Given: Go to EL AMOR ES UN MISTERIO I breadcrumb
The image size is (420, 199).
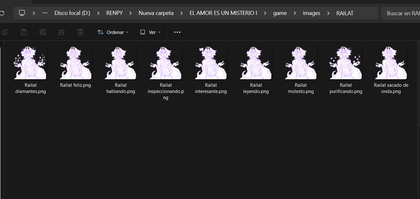Looking at the screenshot, I should tap(223, 13).
